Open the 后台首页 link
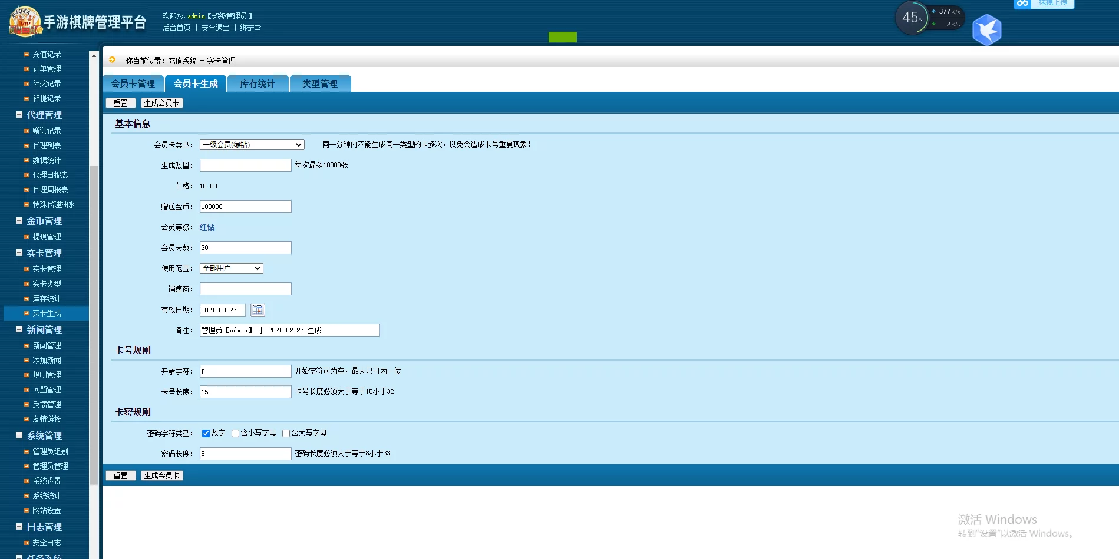Screen dimensions: 1119x559 click(x=177, y=28)
